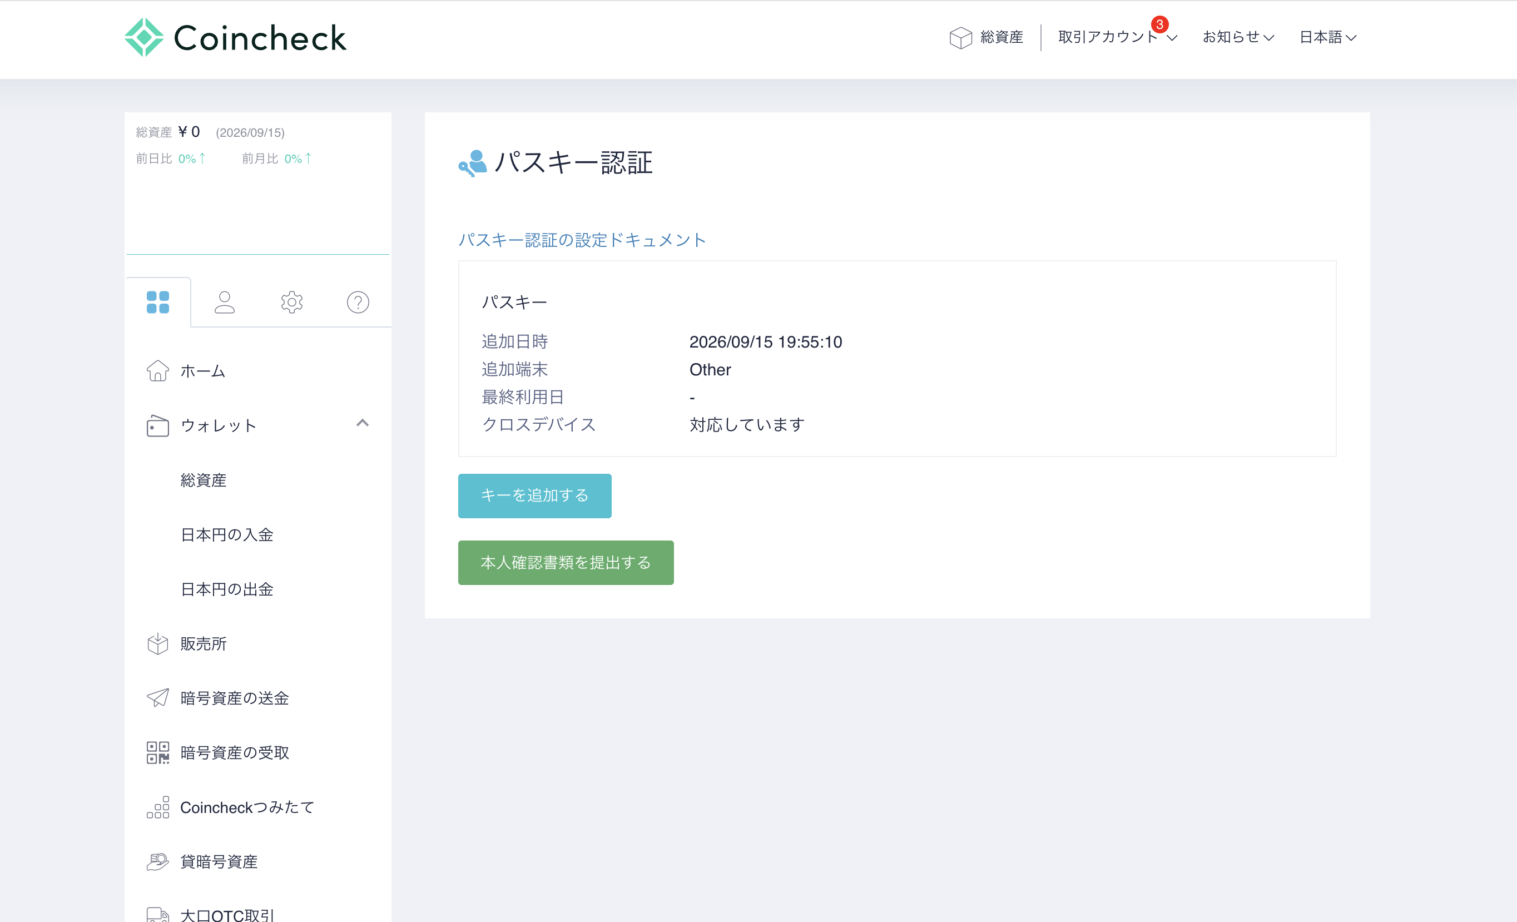Image resolution: width=1517 pixels, height=922 pixels.
Task: Click the キーを追加する button
Action: 534,495
